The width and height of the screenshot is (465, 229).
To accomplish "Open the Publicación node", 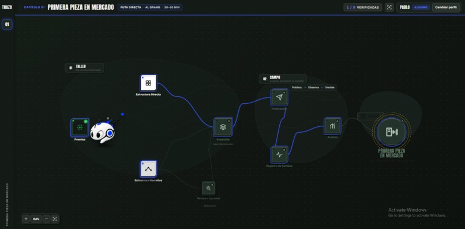I will tap(279, 97).
